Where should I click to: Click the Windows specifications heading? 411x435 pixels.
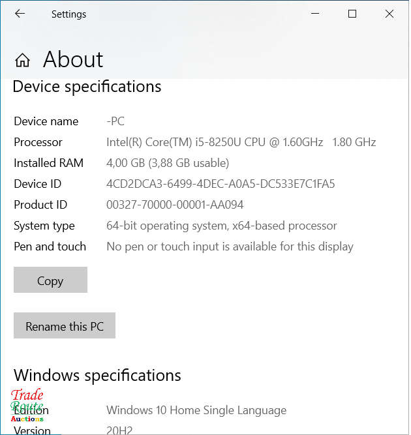point(97,375)
